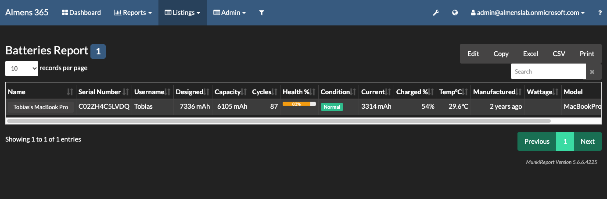Viewport: 607px width, 199px height.
Task: Click the globe language icon
Action: click(455, 13)
